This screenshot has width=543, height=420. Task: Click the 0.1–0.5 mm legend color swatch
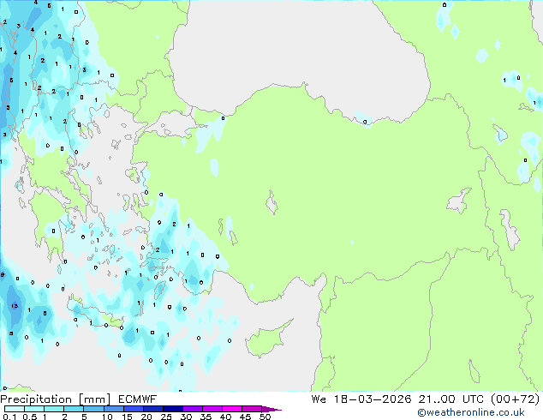[15, 409]
